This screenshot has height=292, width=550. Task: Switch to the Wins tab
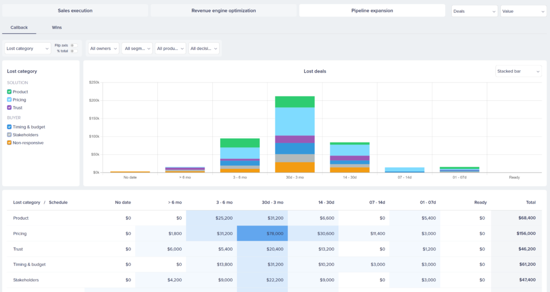pos(57,27)
